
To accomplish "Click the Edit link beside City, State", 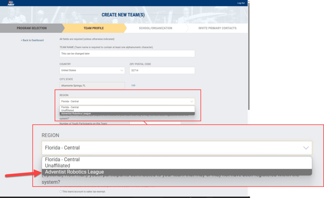I will coord(133,85).
